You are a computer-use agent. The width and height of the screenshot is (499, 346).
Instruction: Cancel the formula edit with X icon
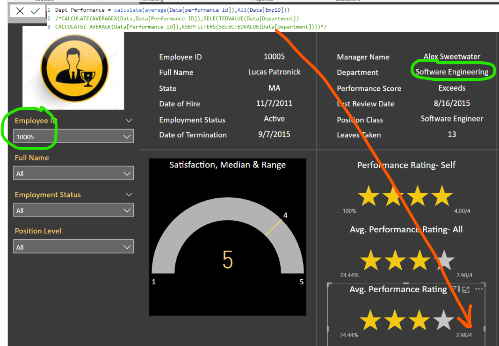pos(20,11)
